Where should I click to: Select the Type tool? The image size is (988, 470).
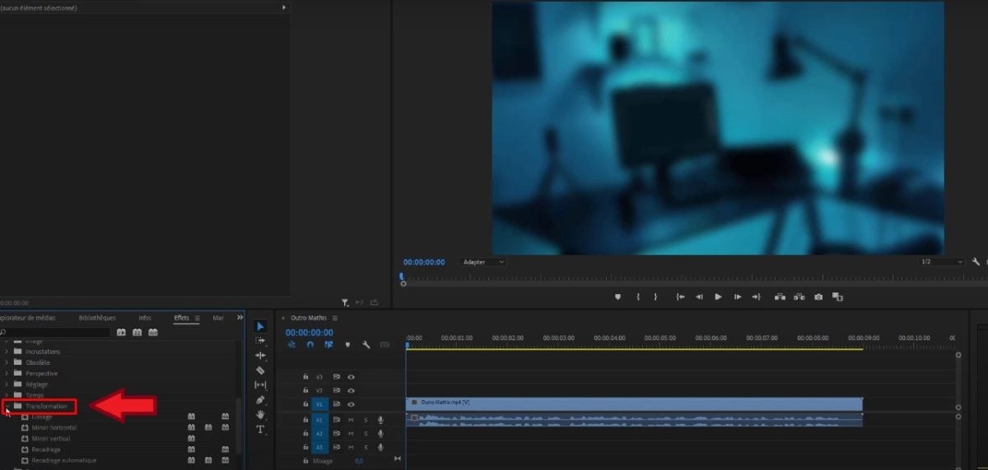click(x=261, y=429)
